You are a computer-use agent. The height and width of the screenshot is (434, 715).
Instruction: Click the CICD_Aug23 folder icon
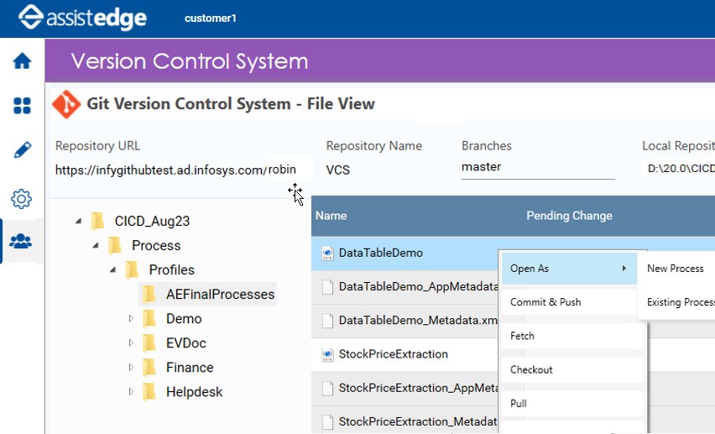[x=97, y=221]
